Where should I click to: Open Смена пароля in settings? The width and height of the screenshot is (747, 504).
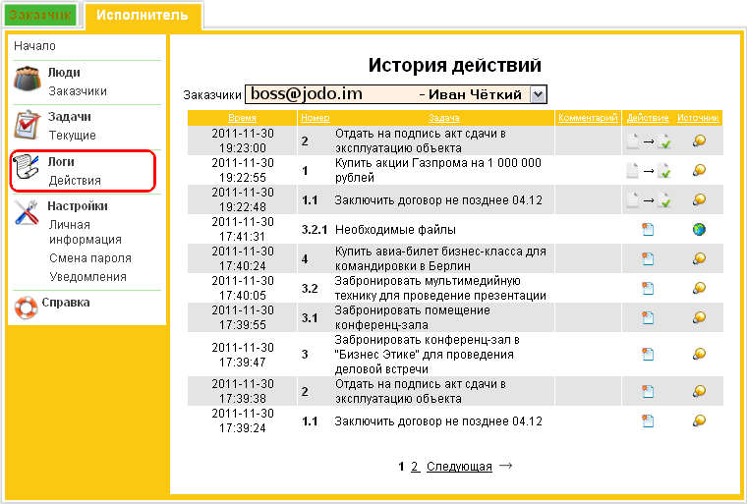pyautogui.click(x=89, y=258)
